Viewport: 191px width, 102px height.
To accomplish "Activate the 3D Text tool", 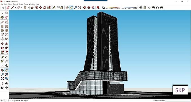I will tap(6, 65).
